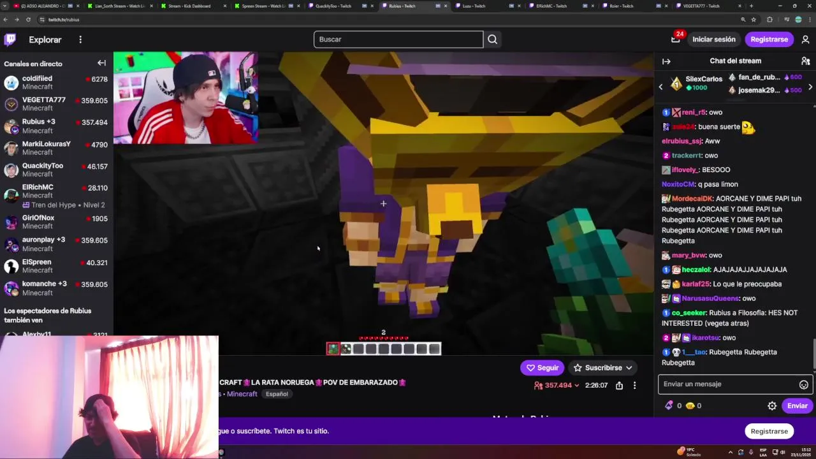Collapse the Canales en directo sidebar
Image resolution: width=816 pixels, height=459 pixels.
click(101, 63)
